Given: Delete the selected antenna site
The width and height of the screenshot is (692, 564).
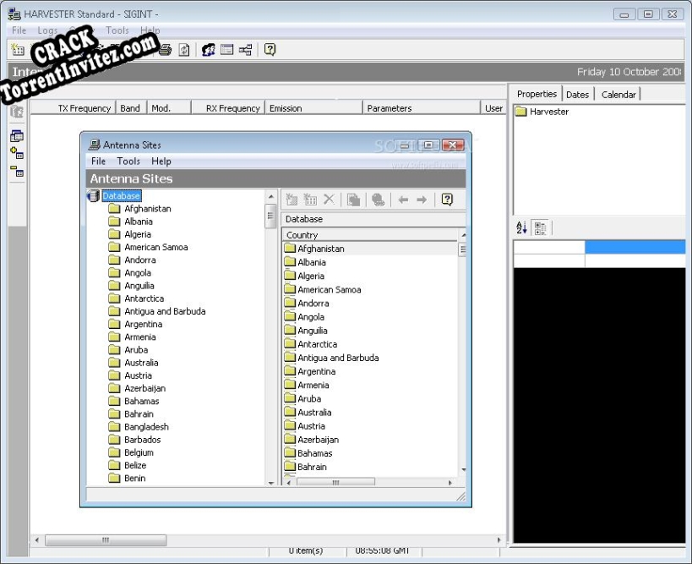Looking at the screenshot, I should (328, 200).
